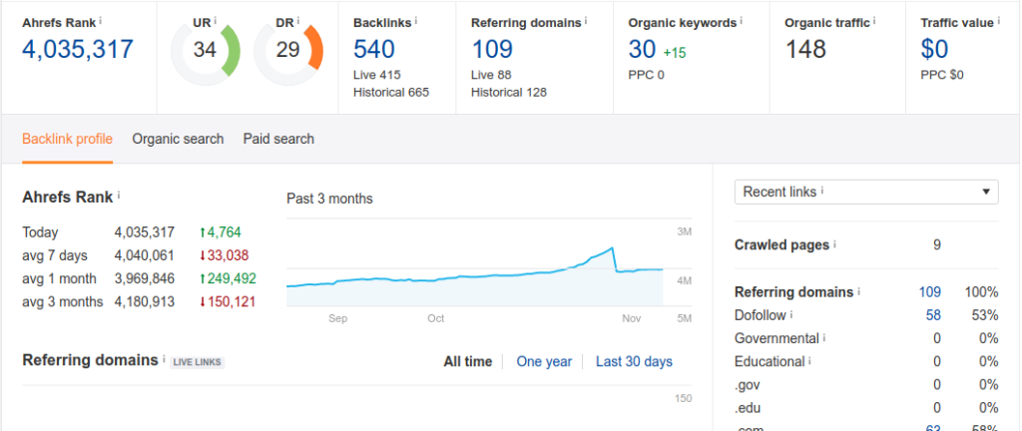Open the 109 referring domains link in top bar
Viewport: 1022px width, 431px height.
pyautogui.click(x=492, y=50)
